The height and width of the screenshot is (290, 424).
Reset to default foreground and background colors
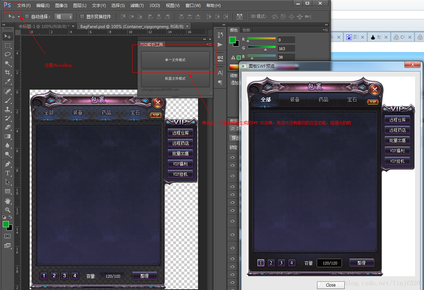coord(4,217)
